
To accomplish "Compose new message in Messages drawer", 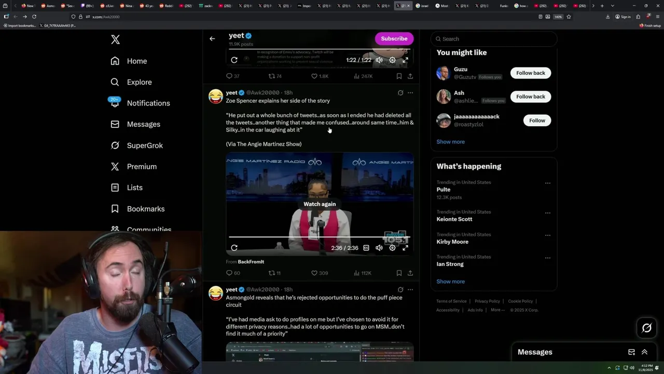I will click(631, 352).
